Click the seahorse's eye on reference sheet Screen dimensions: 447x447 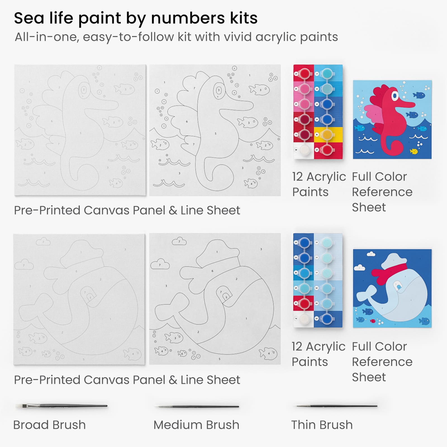point(395,96)
